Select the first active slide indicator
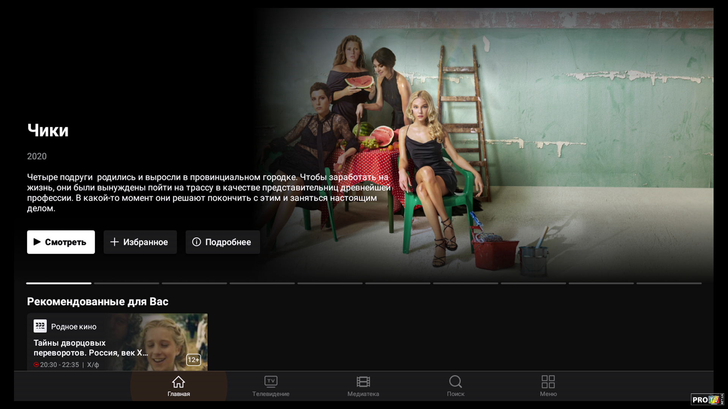This screenshot has width=728, height=409. pyautogui.click(x=59, y=283)
